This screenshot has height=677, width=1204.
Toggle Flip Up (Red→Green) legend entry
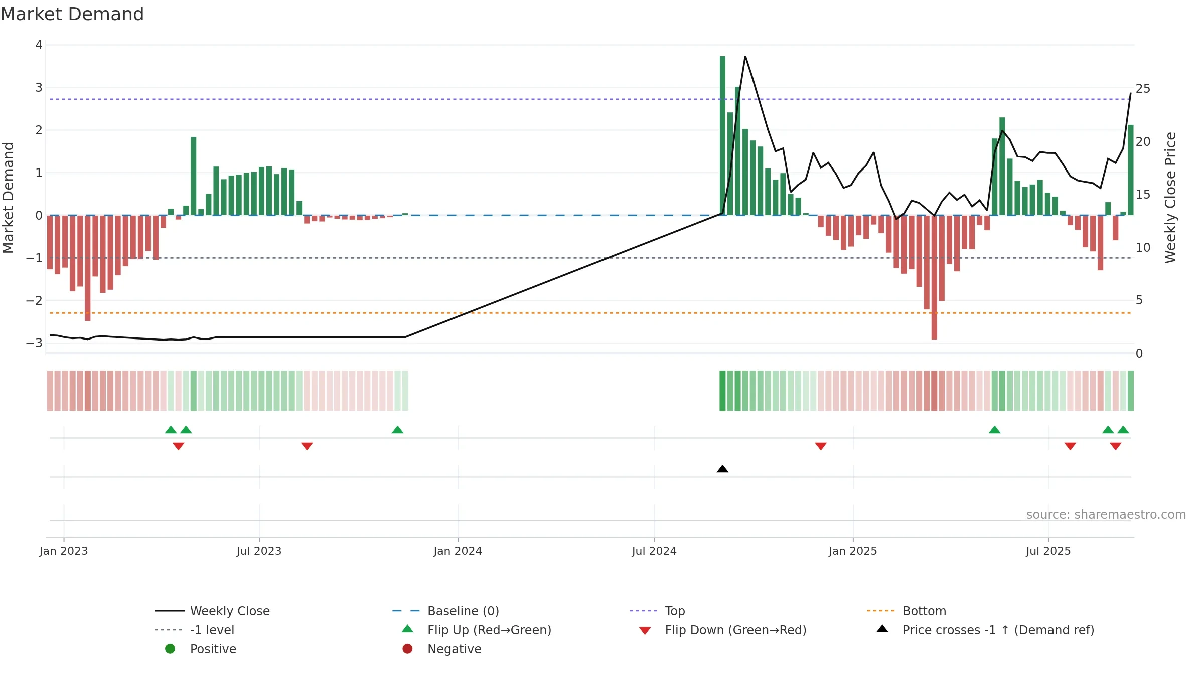(477, 630)
